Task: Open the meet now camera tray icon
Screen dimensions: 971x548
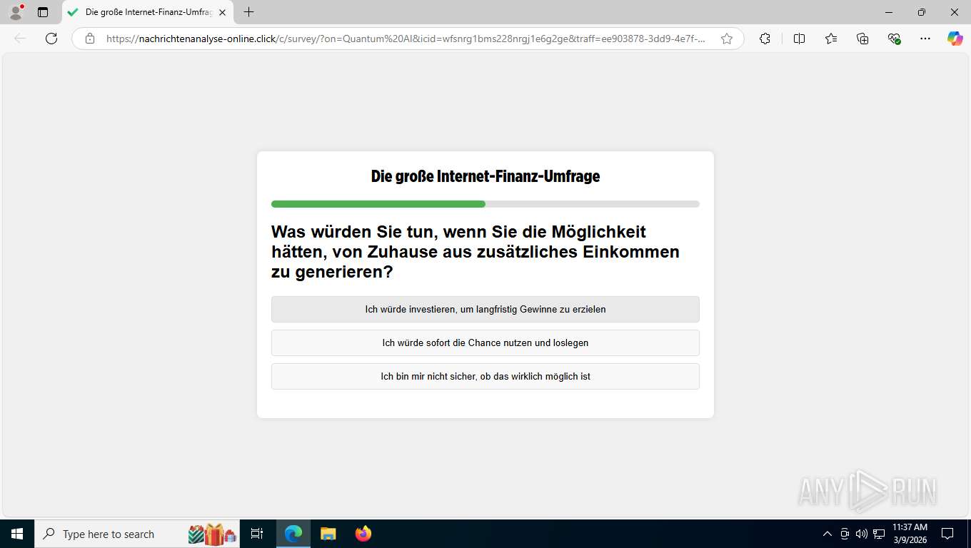Action: [x=845, y=534]
